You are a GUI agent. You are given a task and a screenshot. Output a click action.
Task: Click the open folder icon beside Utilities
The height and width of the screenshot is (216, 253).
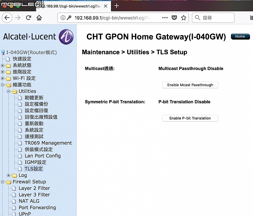[x=14, y=91]
